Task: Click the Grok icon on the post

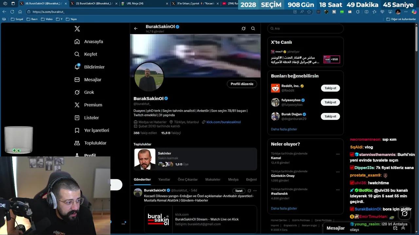Action: tap(249, 191)
